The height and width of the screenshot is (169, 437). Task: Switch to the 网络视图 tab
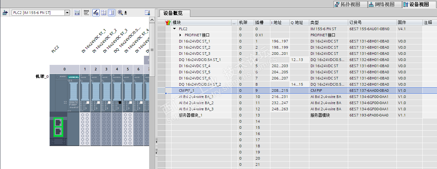coord(385,4)
